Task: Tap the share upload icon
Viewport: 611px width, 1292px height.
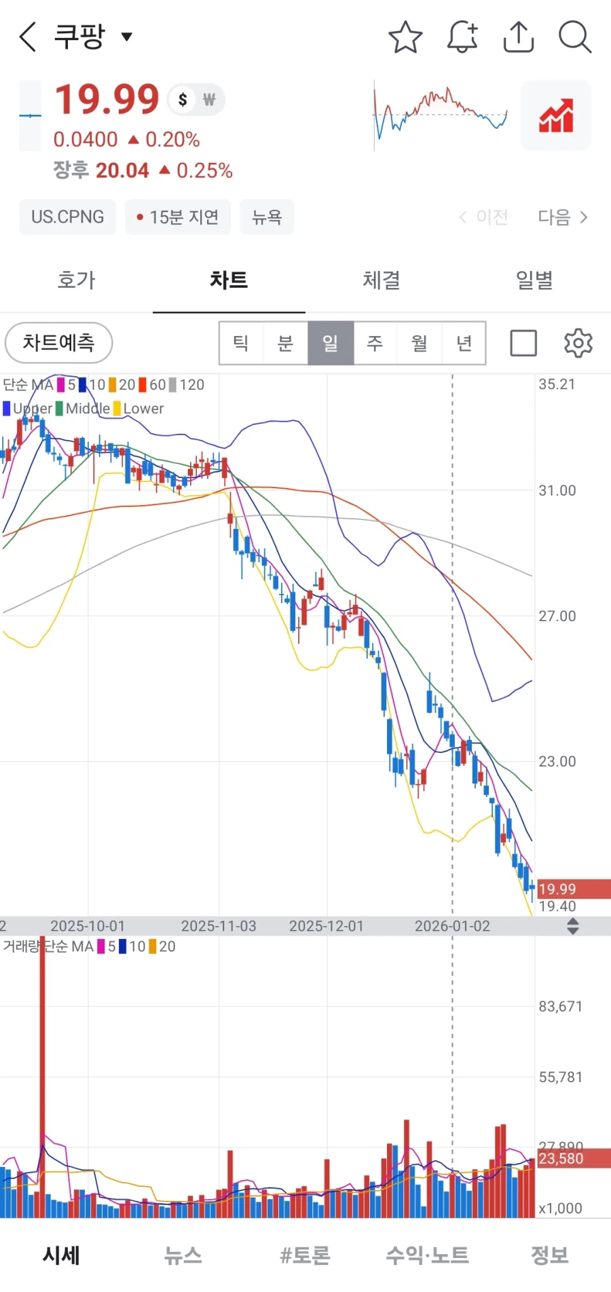Action: point(519,37)
